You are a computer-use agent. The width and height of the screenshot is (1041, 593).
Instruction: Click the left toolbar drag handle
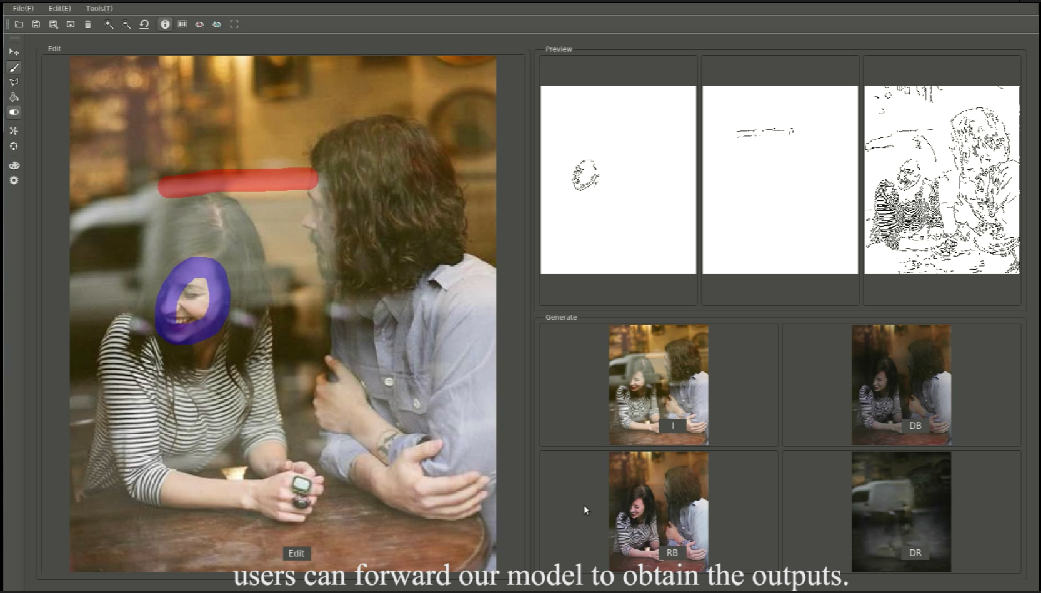(14, 39)
